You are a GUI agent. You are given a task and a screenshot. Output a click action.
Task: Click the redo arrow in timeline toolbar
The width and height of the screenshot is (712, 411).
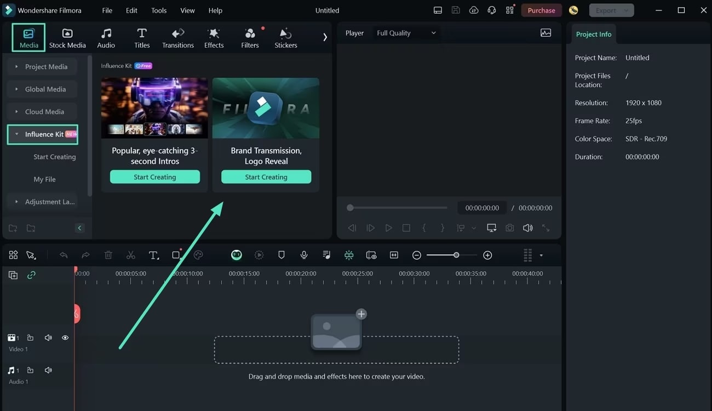click(85, 255)
